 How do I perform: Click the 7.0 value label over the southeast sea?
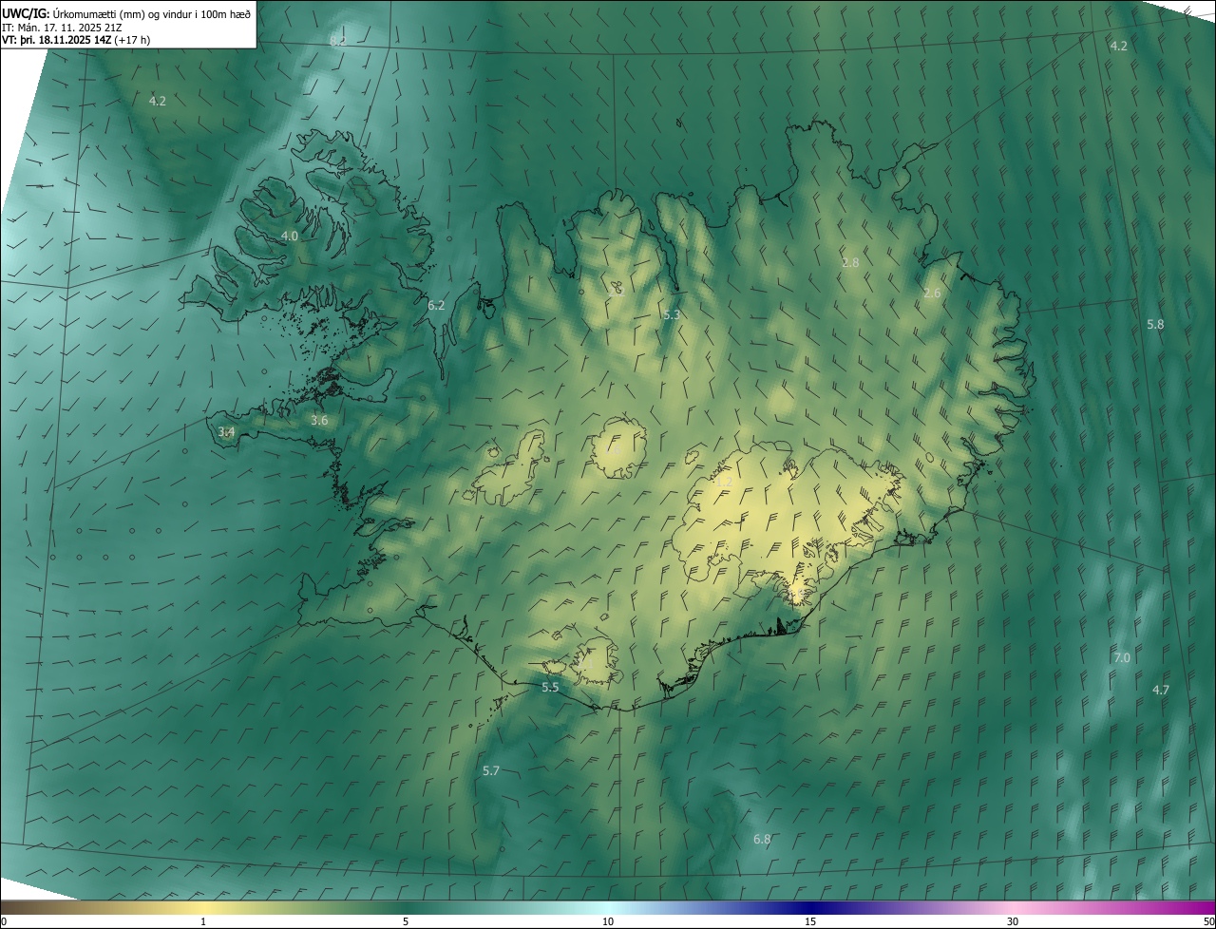[x=1122, y=657]
